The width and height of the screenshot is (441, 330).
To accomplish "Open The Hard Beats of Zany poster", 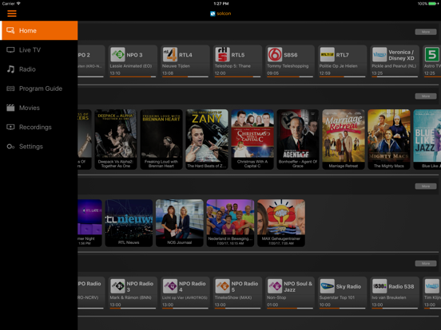I will [x=207, y=139].
